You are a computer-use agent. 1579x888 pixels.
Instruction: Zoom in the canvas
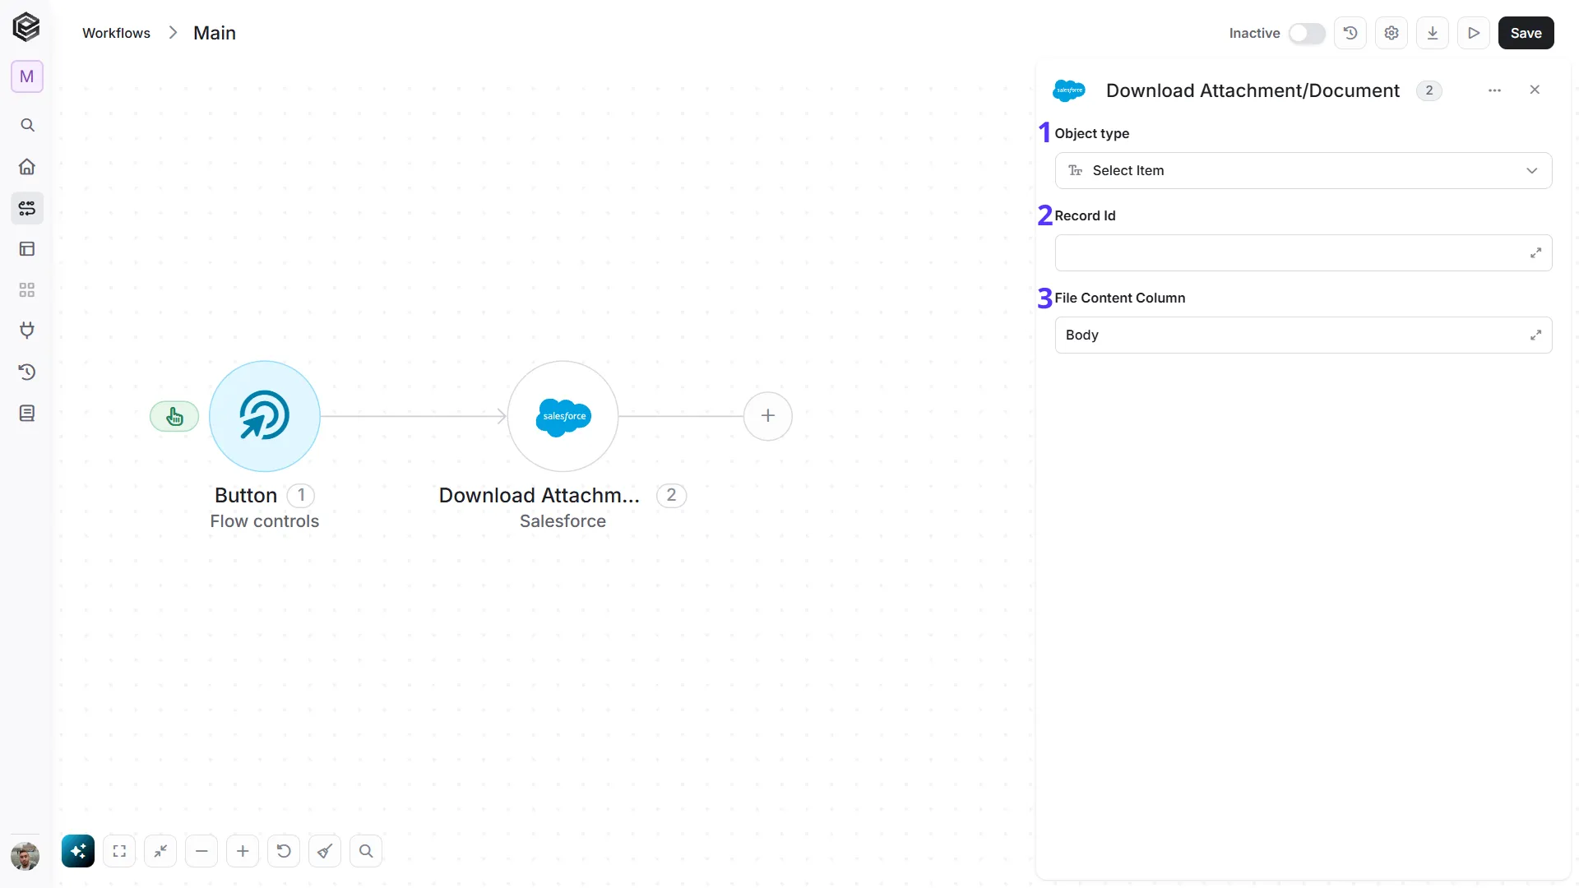point(243,851)
